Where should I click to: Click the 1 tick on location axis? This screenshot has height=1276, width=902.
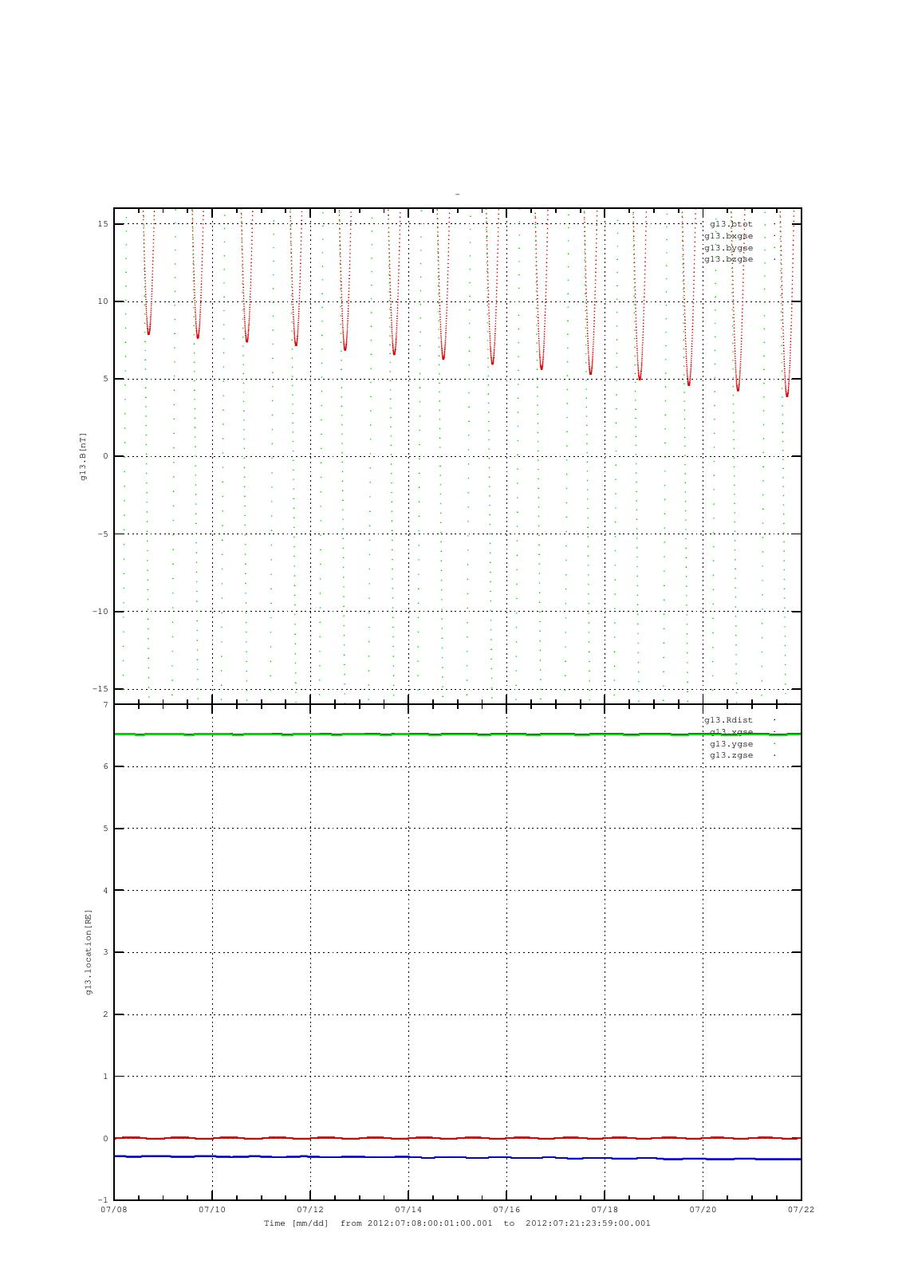(105, 1077)
